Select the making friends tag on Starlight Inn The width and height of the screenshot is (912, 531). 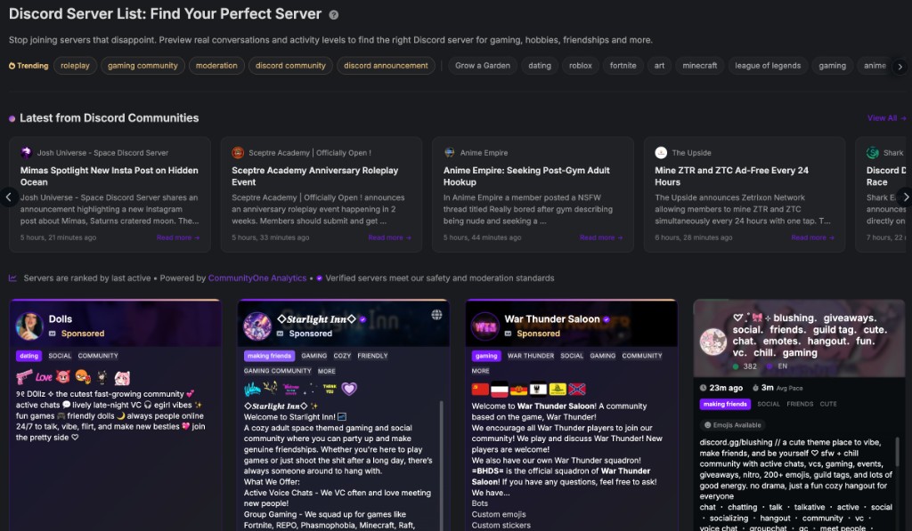(x=269, y=356)
